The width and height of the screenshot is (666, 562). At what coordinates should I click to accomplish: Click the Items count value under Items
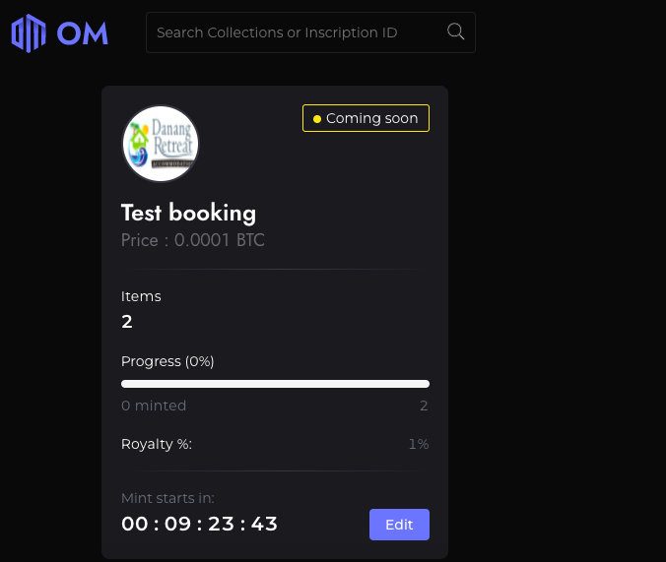(x=127, y=322)
